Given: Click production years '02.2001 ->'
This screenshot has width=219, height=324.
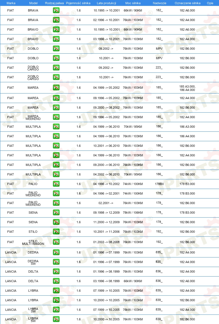Looking at the screenshot, I should click(x=106, y=203).
